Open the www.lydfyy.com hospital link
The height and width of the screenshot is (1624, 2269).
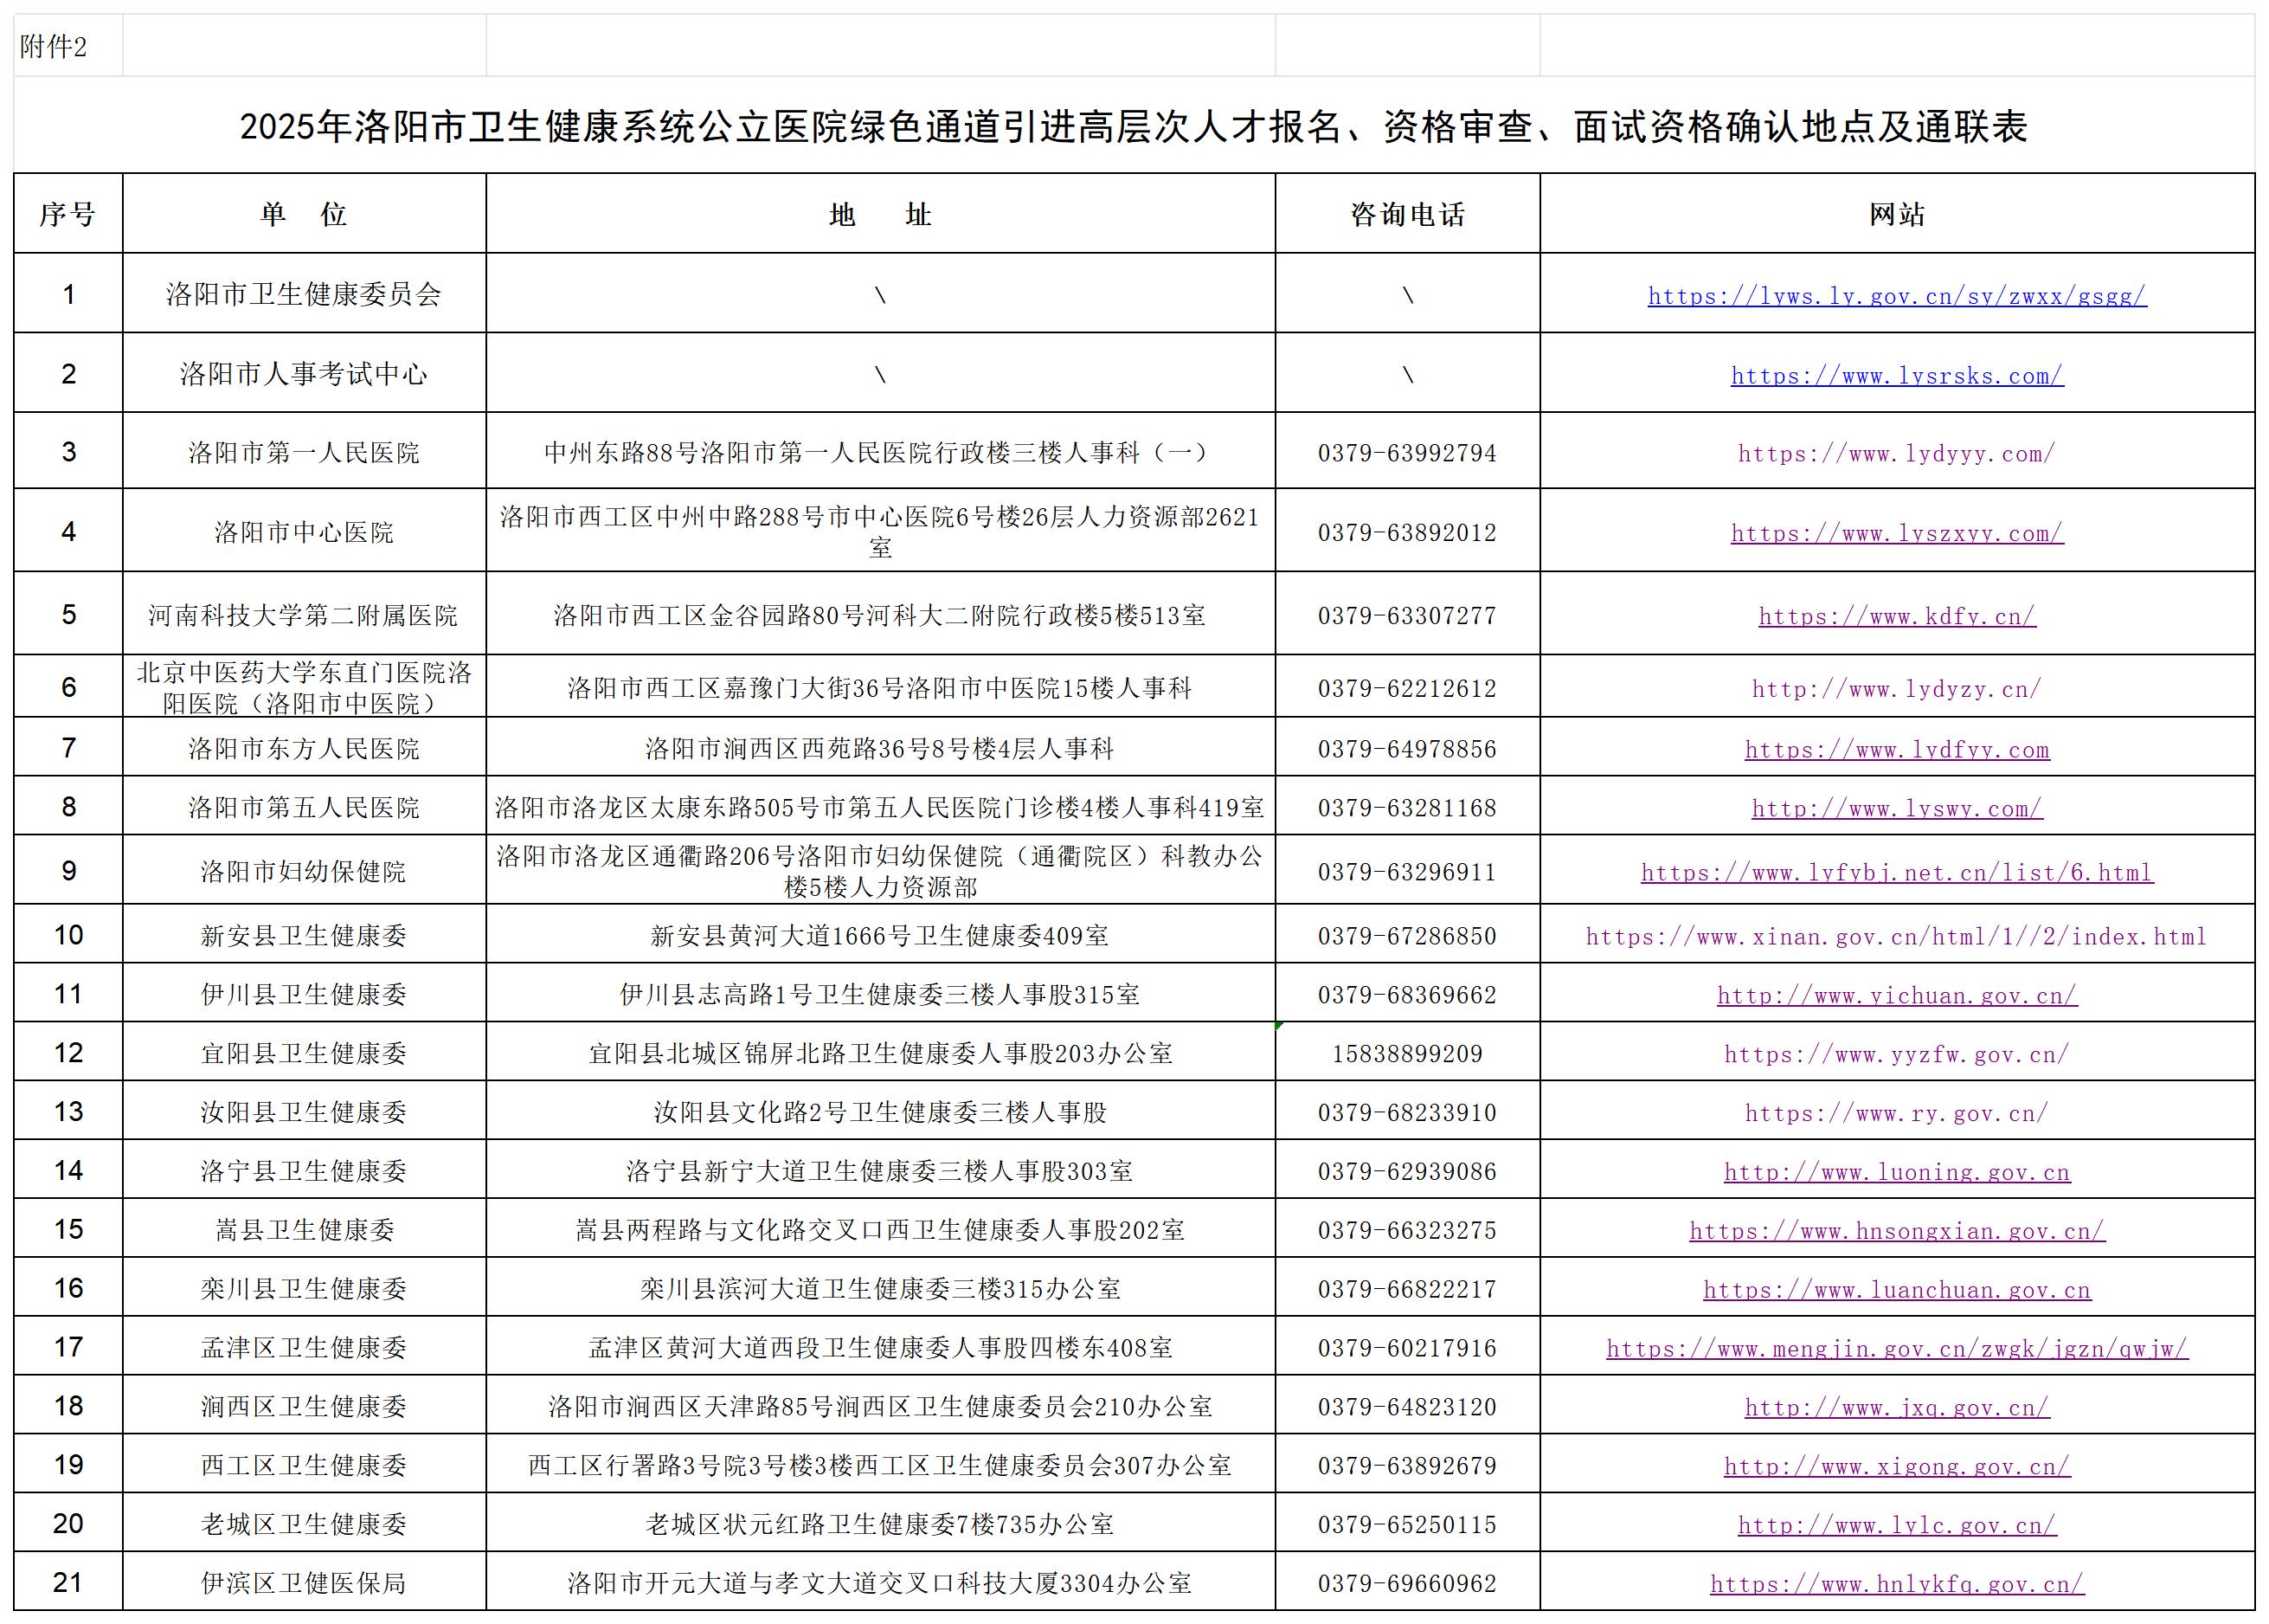click(x=1896, y=750)
